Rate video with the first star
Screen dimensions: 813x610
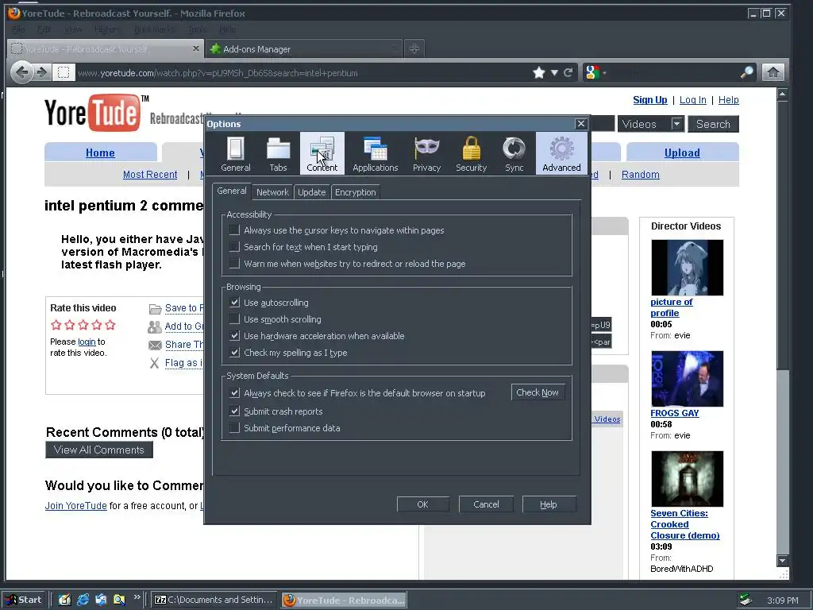pos(56,325)
